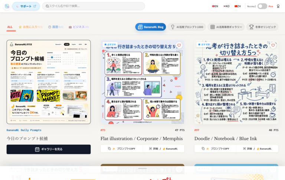Image resolution: width=285 pixels, height=180 pixels.
Task: Click the briefcase icon beside ビジネス
Action: (70, 27)
